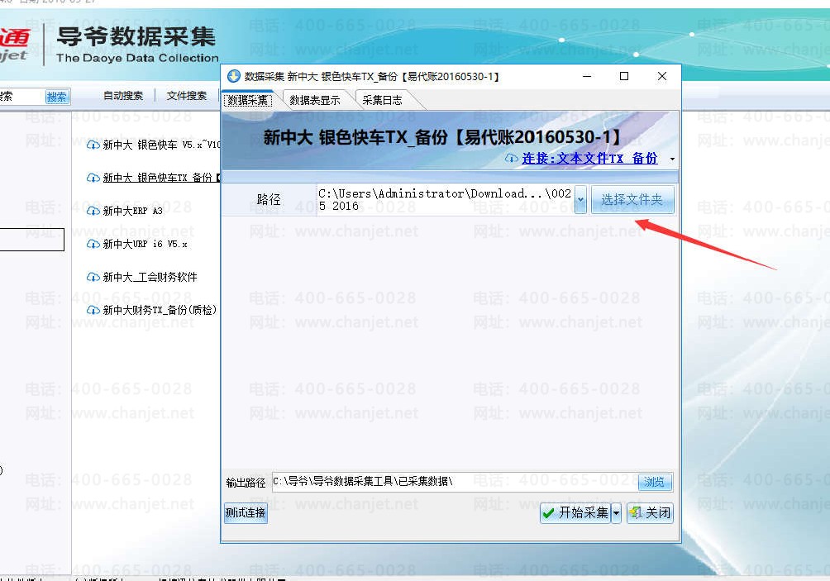Click cloud icon of 银色快车TX_备份 list item
Screen dimensions: 830x581
pos(93,178)
